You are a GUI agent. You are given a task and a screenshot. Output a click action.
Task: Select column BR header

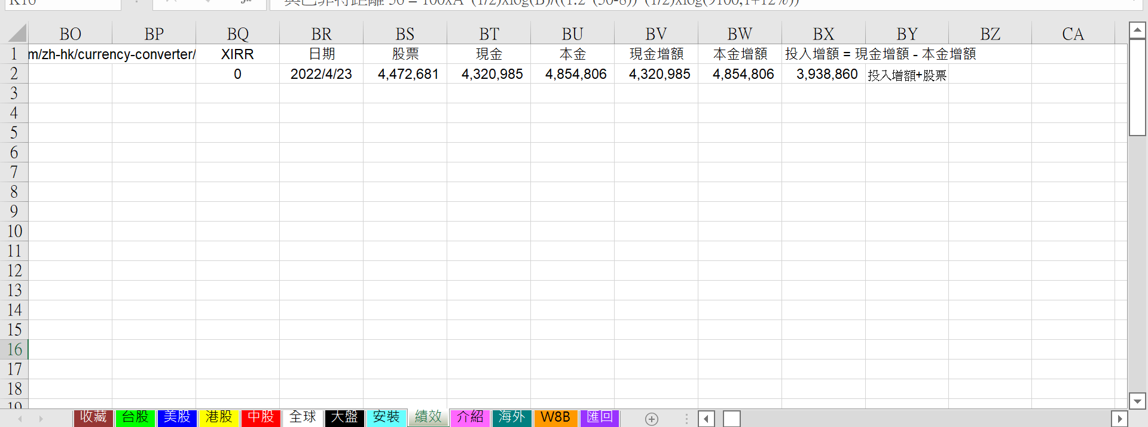tap(321, 34)
